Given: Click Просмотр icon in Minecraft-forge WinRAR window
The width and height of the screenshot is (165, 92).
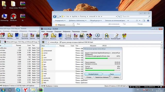Looking at the screenshot, I should [25, 36].
